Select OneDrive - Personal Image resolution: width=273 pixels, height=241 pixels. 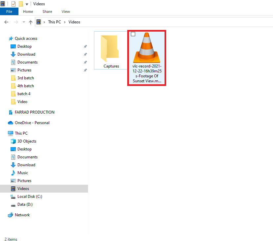(x=32, y=123)
